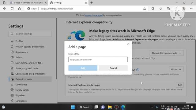Open the browser is managed link
The height and width of the screenshot is (110, 196).
93,15
